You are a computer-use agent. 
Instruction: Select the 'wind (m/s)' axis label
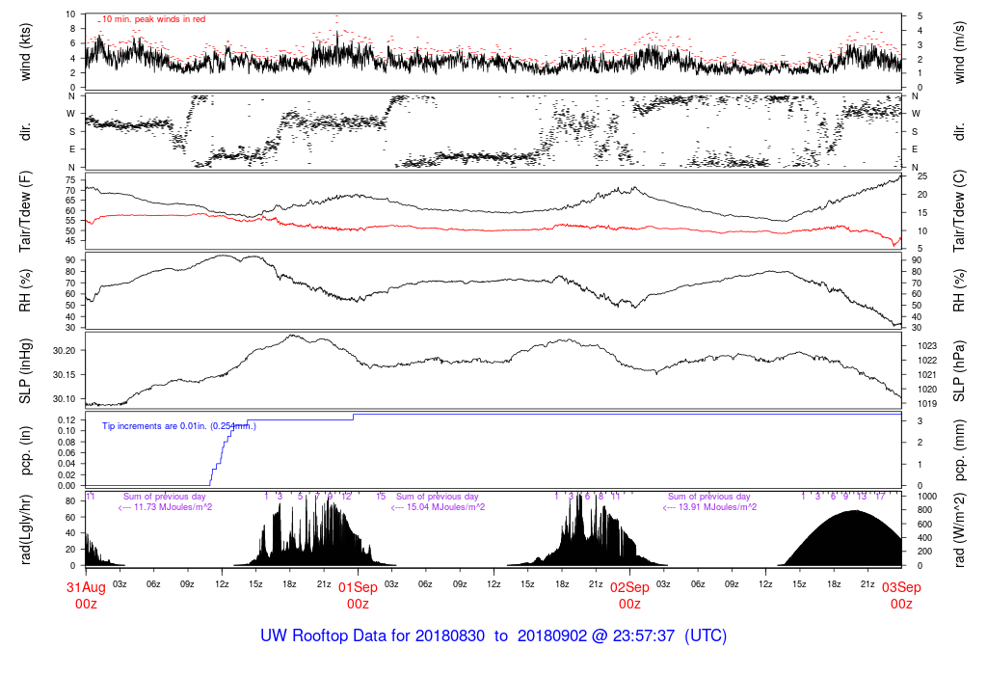pos(959,52)
